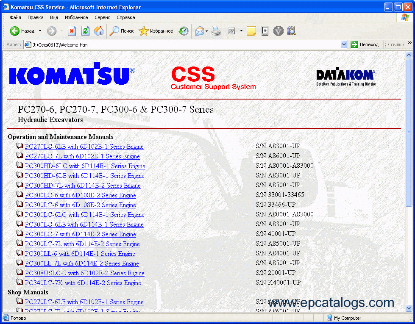Open PC300LC-6LC with 6D114E-1 manual link
This screenshot has height=324, width=415.
85,215
